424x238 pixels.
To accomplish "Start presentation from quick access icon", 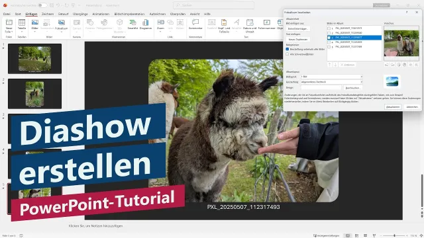I will pos(74,5).
